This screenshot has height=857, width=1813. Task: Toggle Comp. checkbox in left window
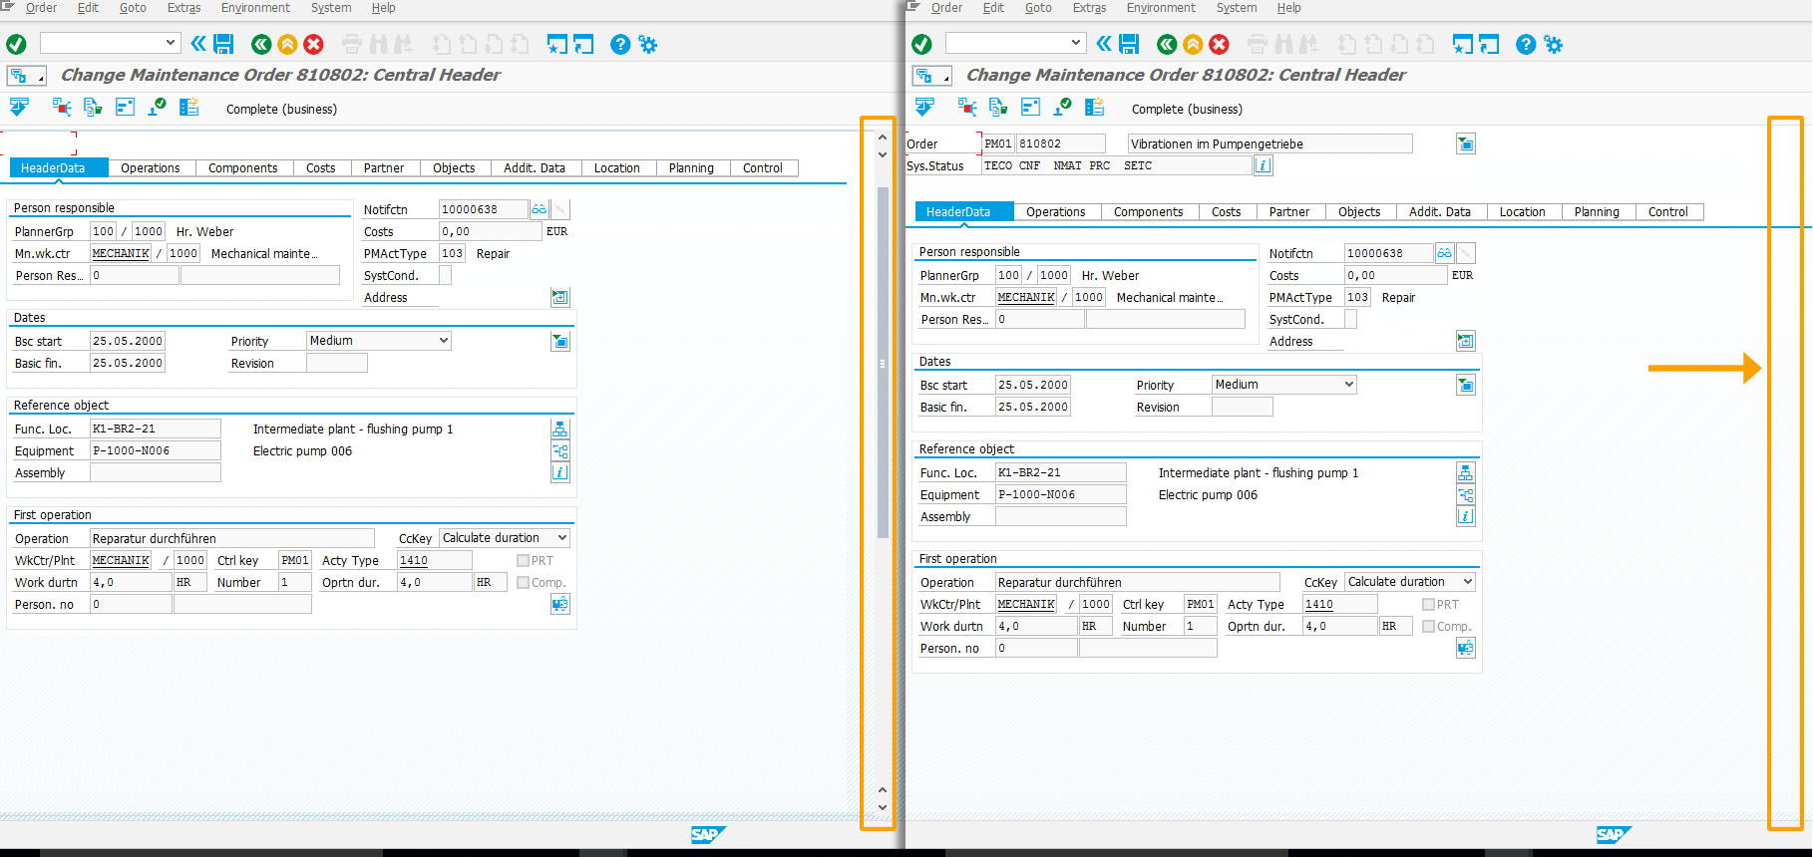tap(523, 583)
